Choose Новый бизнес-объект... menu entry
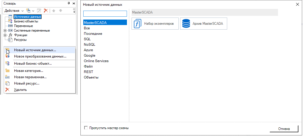This screenshot has width=303, height=136. pos(40,63)
